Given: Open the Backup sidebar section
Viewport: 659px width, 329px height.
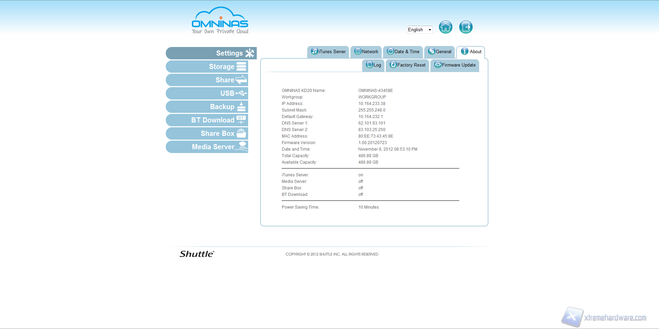Looking at the screenshot, I should coord(207,107).
